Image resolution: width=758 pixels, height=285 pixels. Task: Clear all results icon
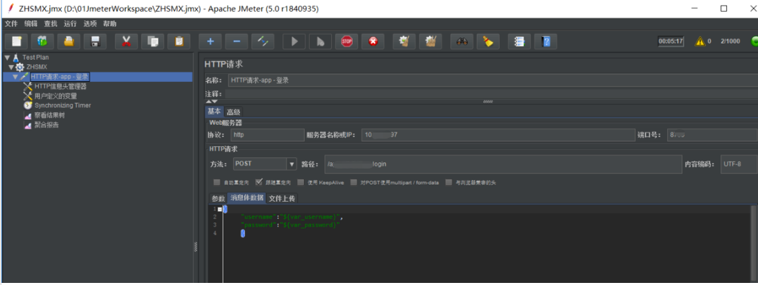(x=430, y=42)
